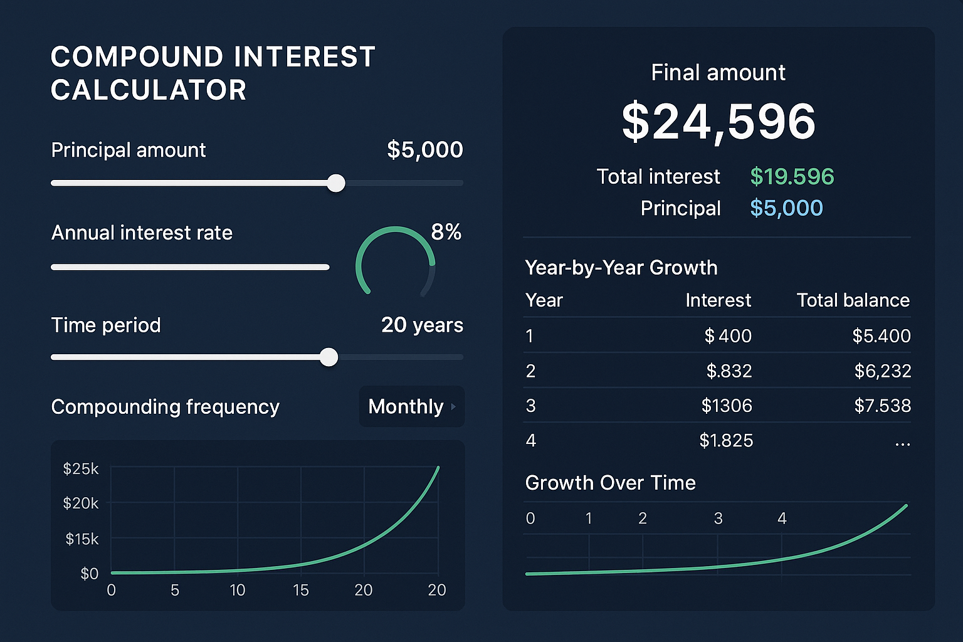Click the Time period slider handle
The width and height of the screenshot is (963, 642).
click(x=329, y=357)
